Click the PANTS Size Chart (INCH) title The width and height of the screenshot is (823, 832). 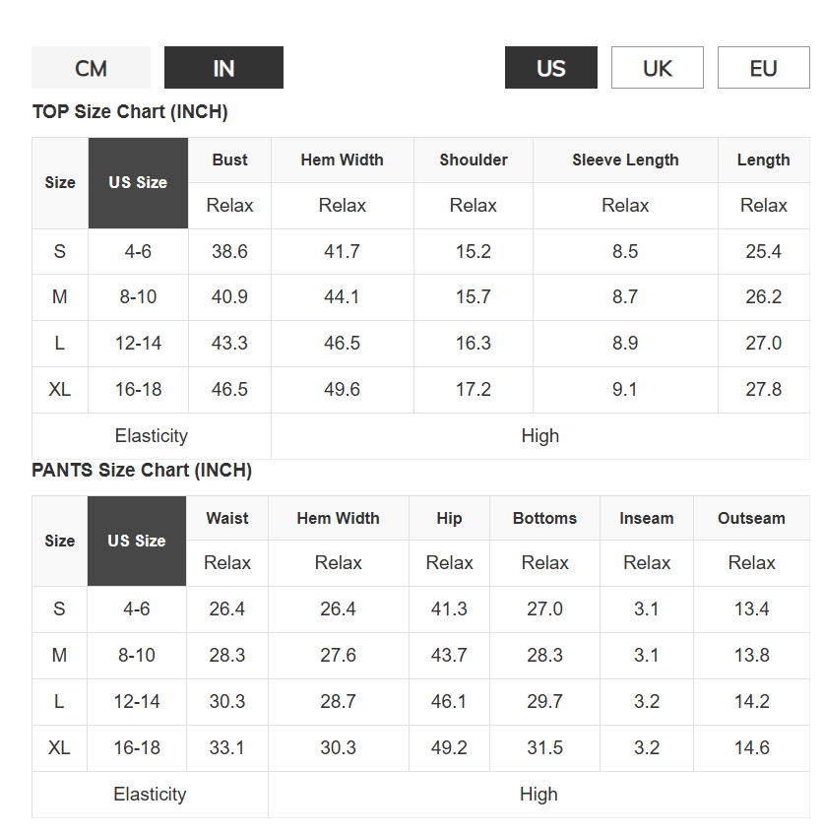[142, 471]
